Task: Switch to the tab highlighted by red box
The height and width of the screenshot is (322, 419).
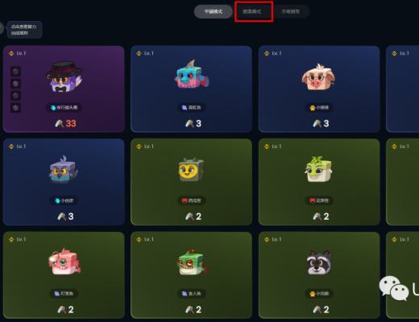Action: click(252, 11)
